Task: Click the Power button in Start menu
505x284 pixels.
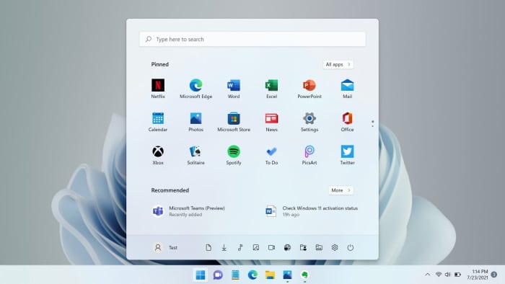Action: 351,247
